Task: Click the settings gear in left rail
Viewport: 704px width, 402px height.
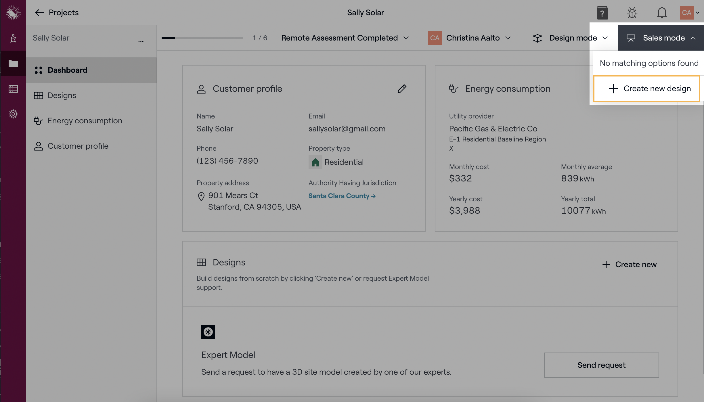Action: pyautogui.click(x=13, y=114)
